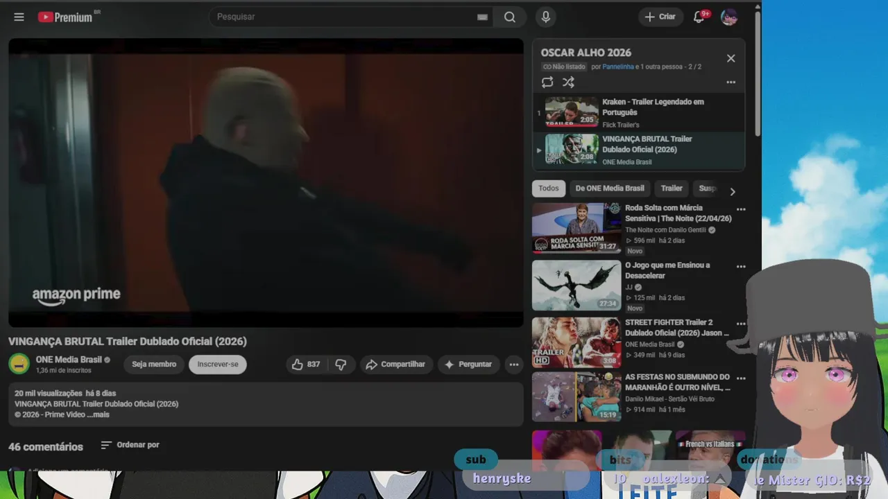Screen dimensions: 888x499
Task: Share the video via Compartilhar
Action: 397,365
